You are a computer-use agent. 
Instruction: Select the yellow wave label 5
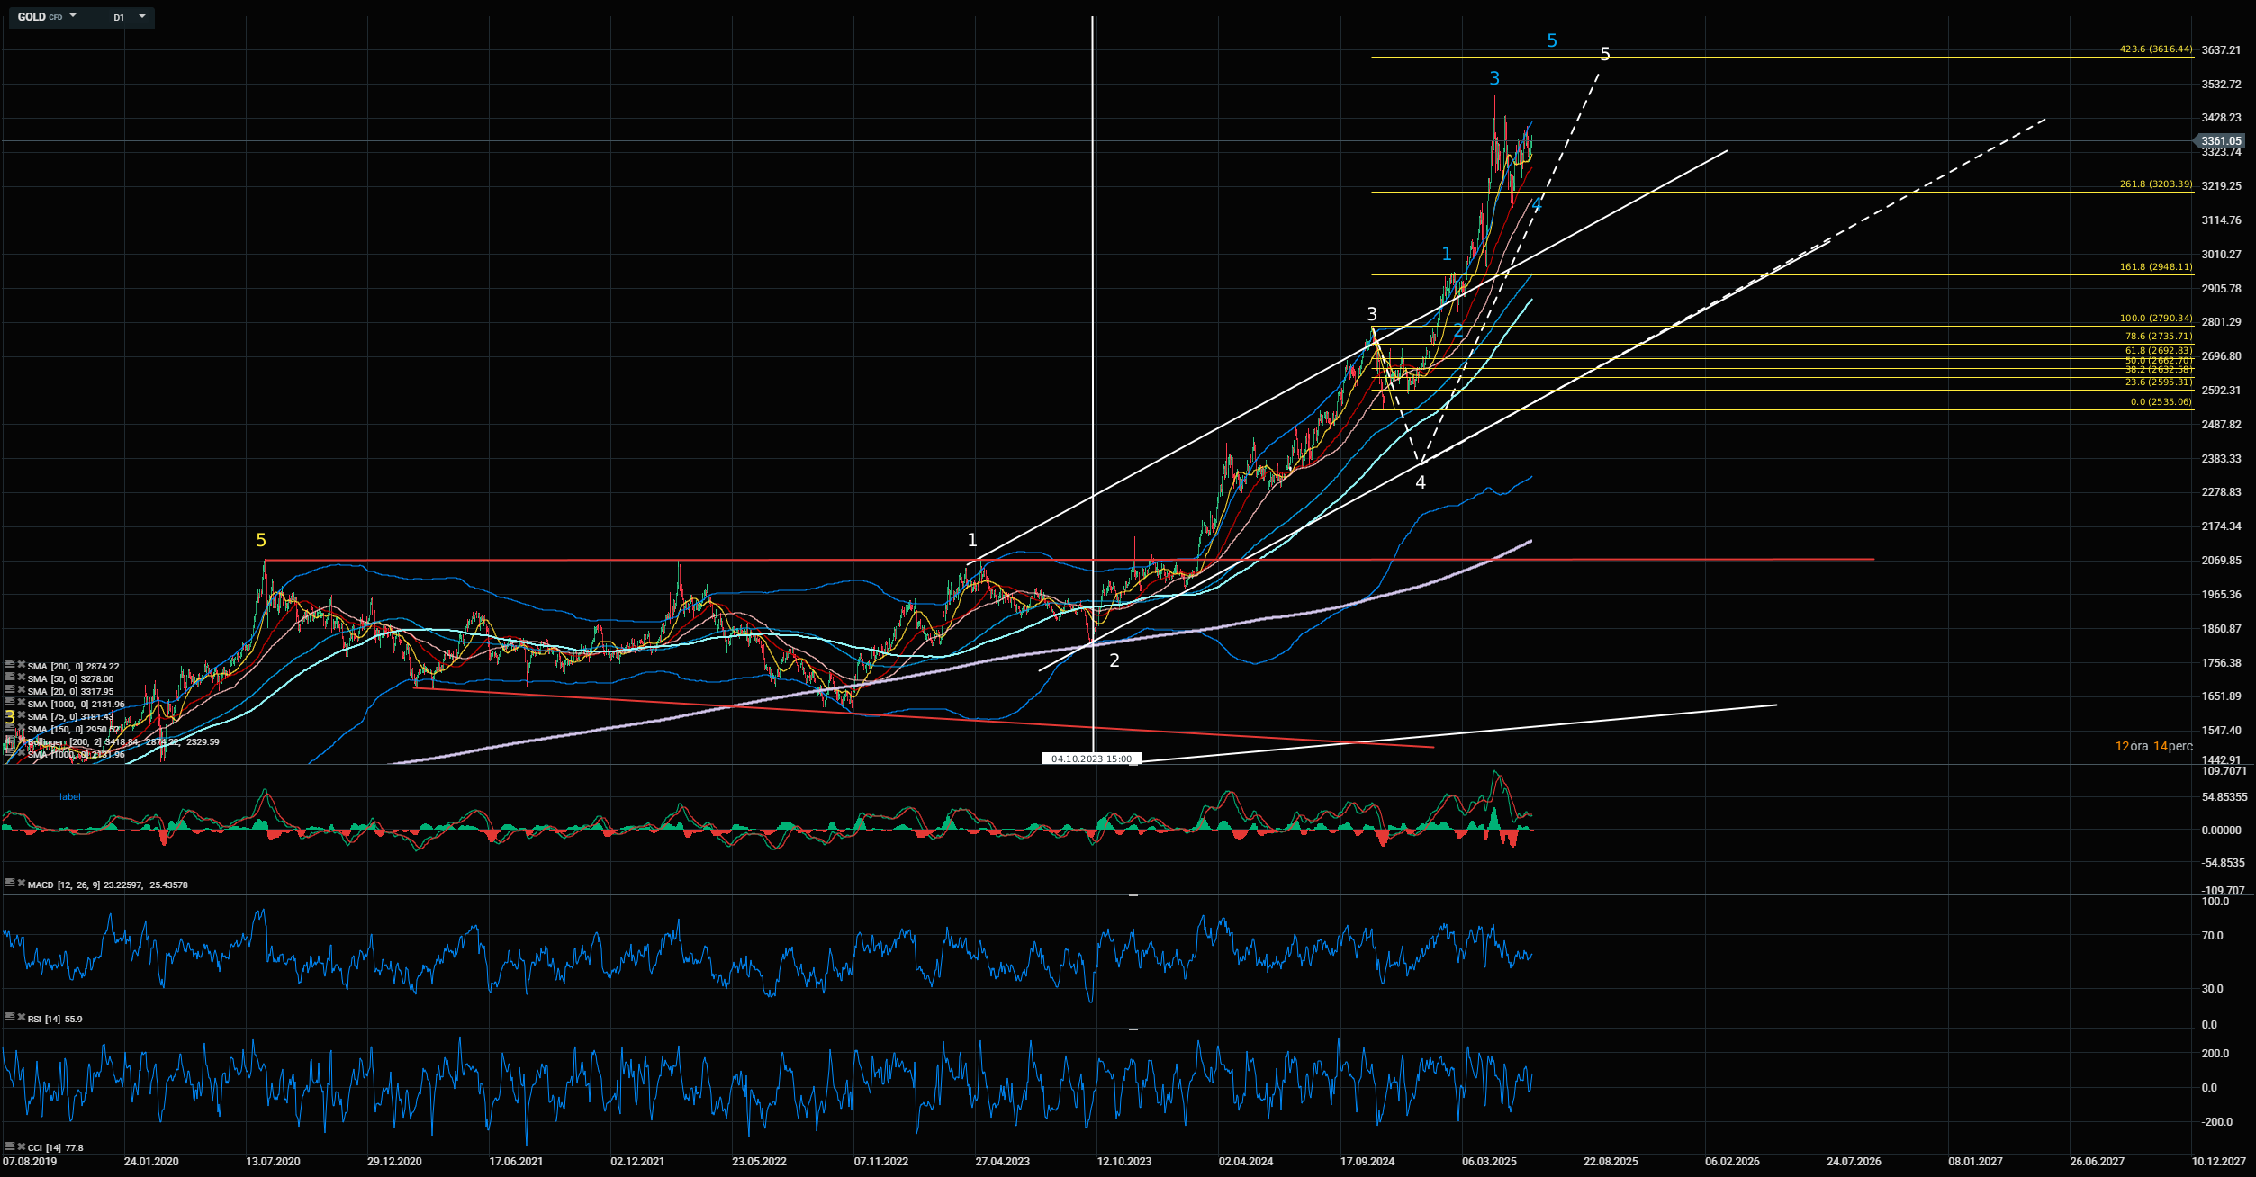[261, 540]
